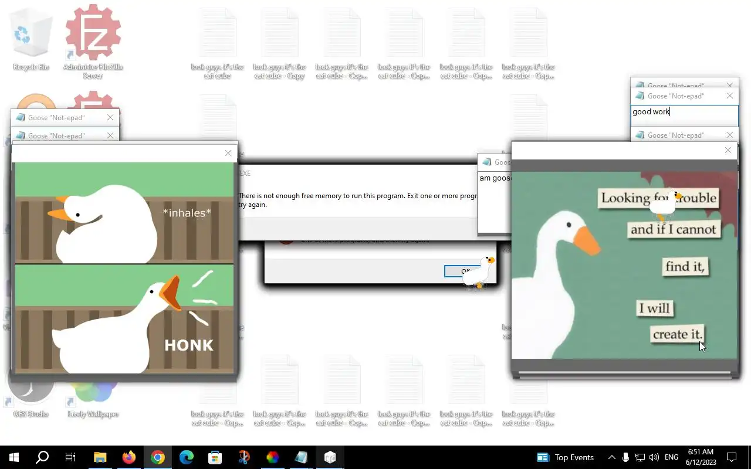This screenshot has width=751, height=469.
Task: Select the original "look guys it's the cat cube" file
Action: point(218,44)
